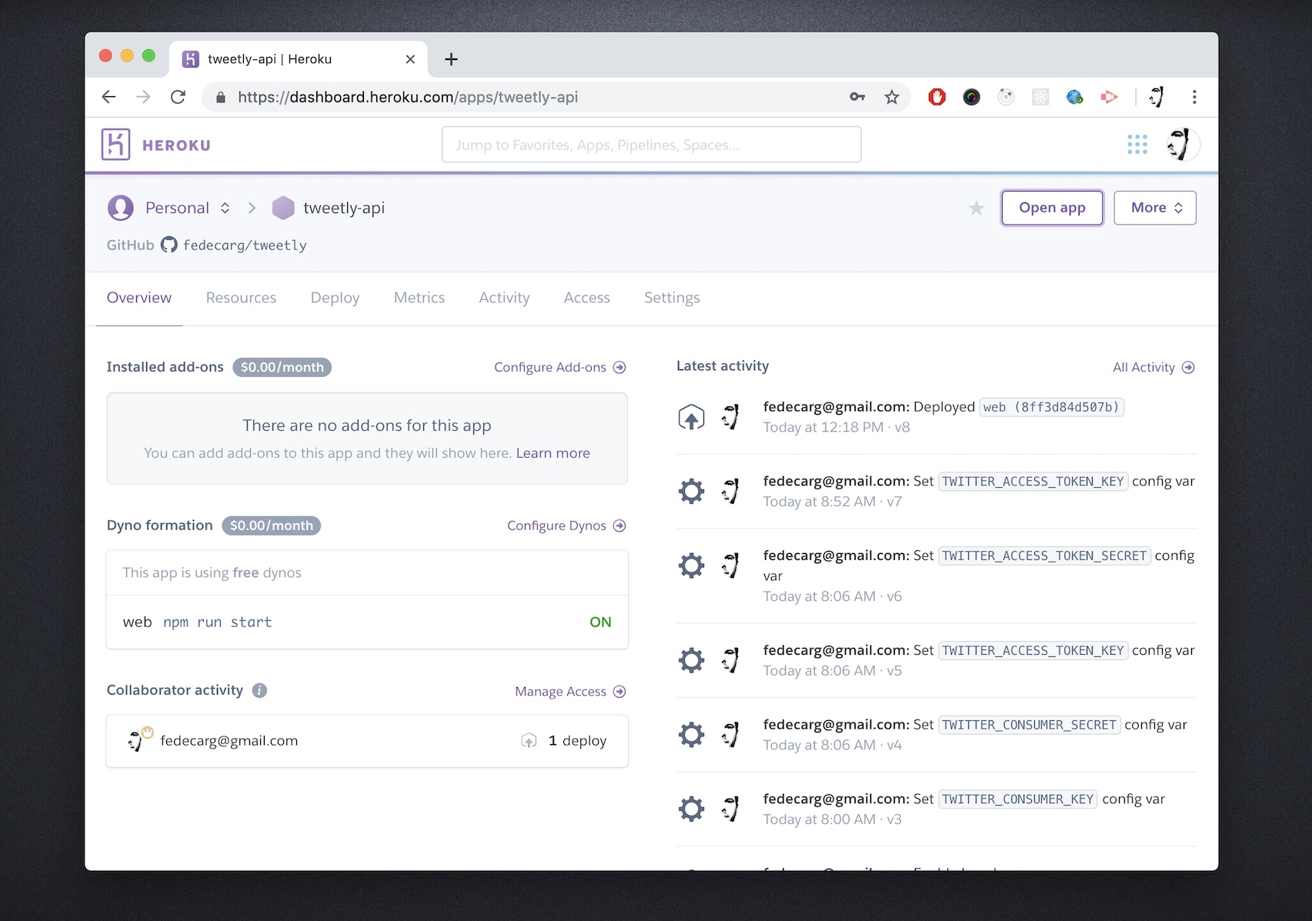Click the gear icon for the v7 activity
1312x921 pixels.
tap(691, 491)
